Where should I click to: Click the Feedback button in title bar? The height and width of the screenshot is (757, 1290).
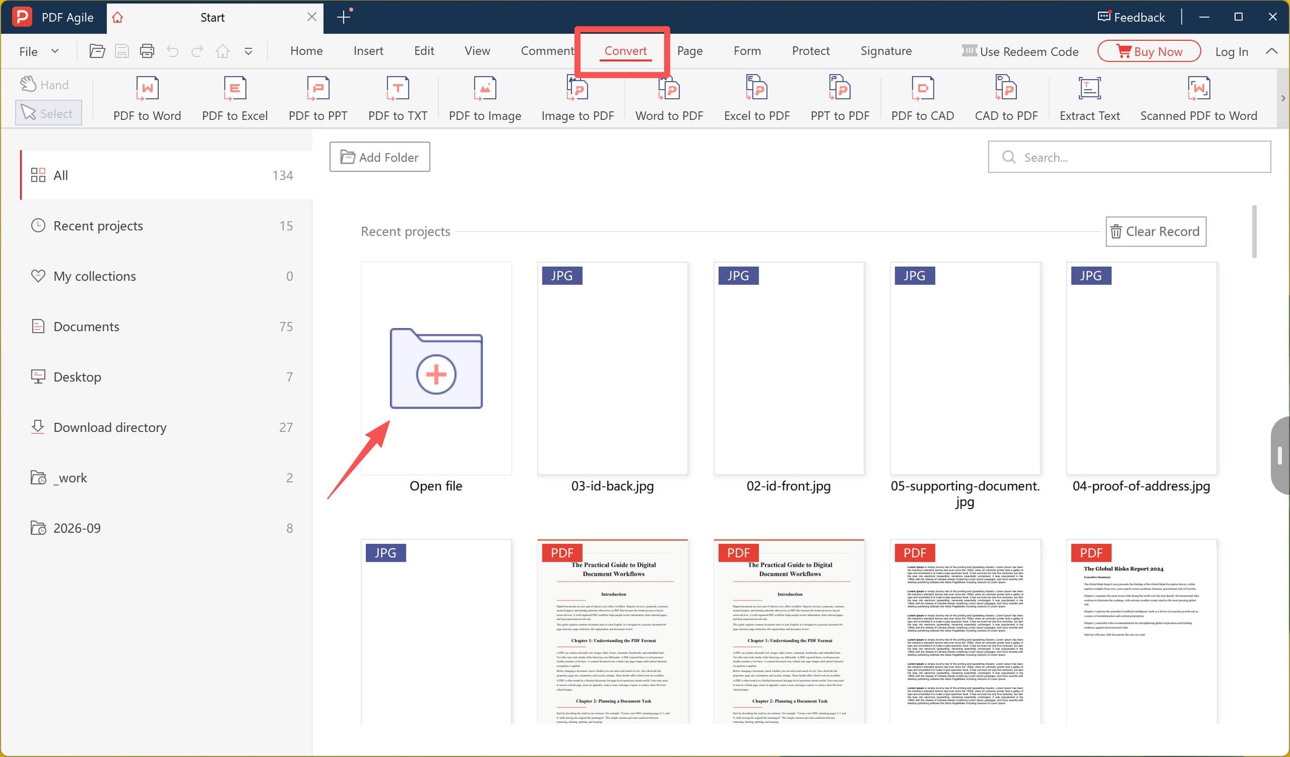(1131, 17)
